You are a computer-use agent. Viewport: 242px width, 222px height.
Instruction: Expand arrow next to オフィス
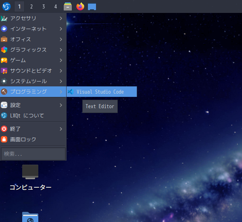click(x=61, y=40)
